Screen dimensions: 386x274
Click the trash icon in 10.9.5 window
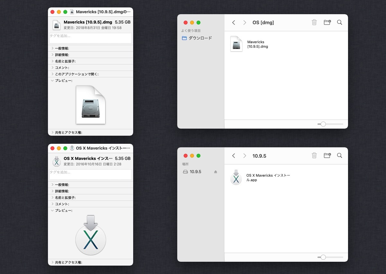pos(314,156)
